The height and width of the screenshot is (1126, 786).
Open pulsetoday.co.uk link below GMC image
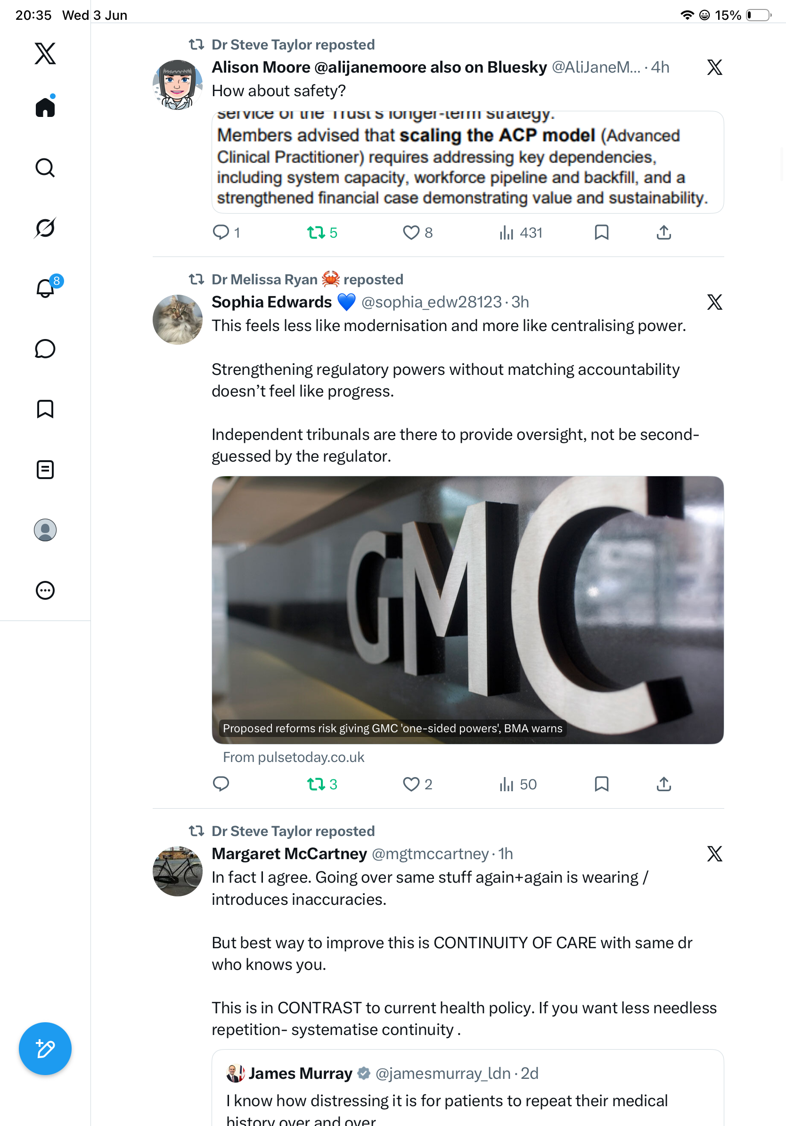point(294,757)
